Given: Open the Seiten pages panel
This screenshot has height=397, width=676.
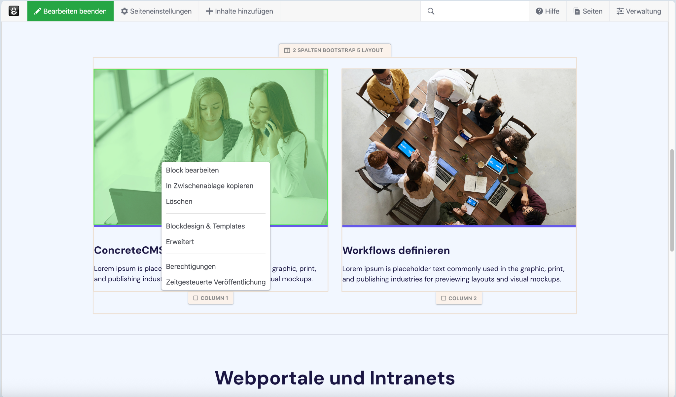Looking at the screenshot, I should 588,11.
